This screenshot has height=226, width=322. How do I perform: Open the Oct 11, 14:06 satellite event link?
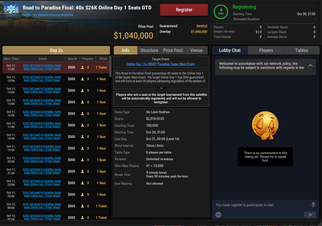(x=42, y=90)
